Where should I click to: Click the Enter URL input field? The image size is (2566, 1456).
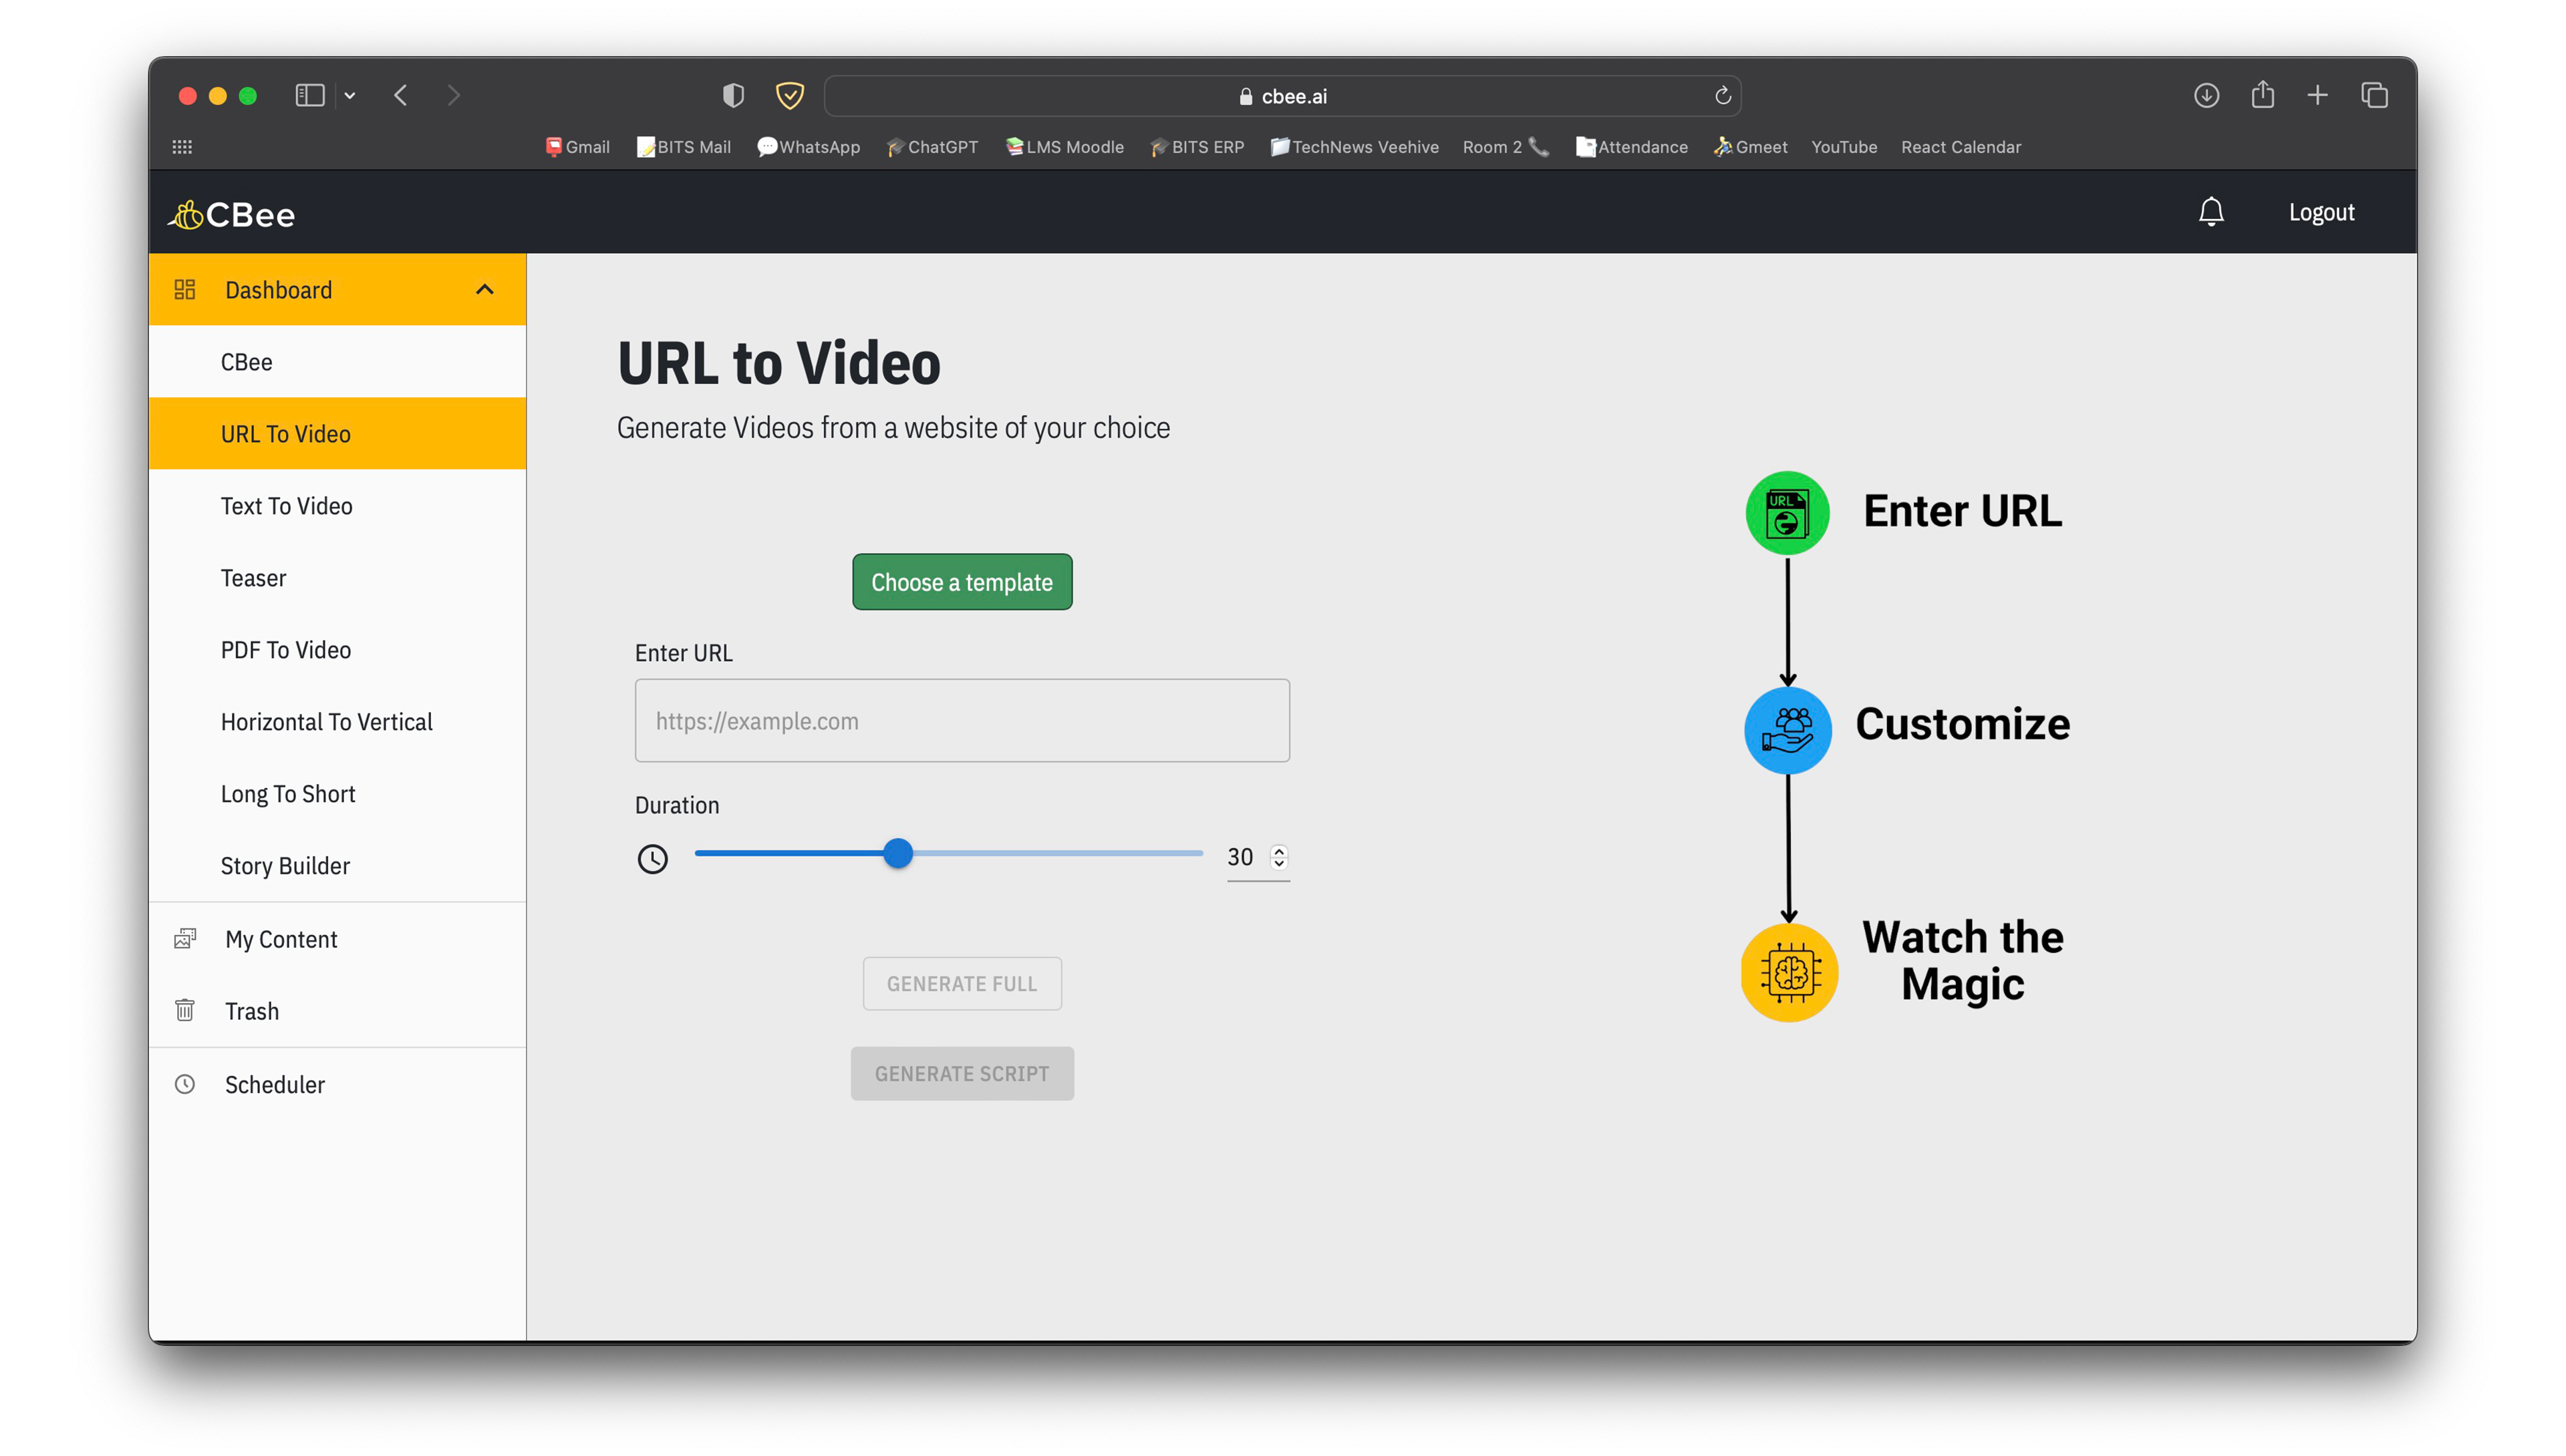pos(962,721)
